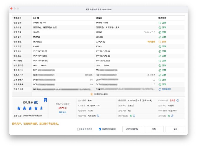Click the orange 验机完毕 warning message
This screenshot has height=147, width=197.
pyautogui.click(x=35, y=124)
